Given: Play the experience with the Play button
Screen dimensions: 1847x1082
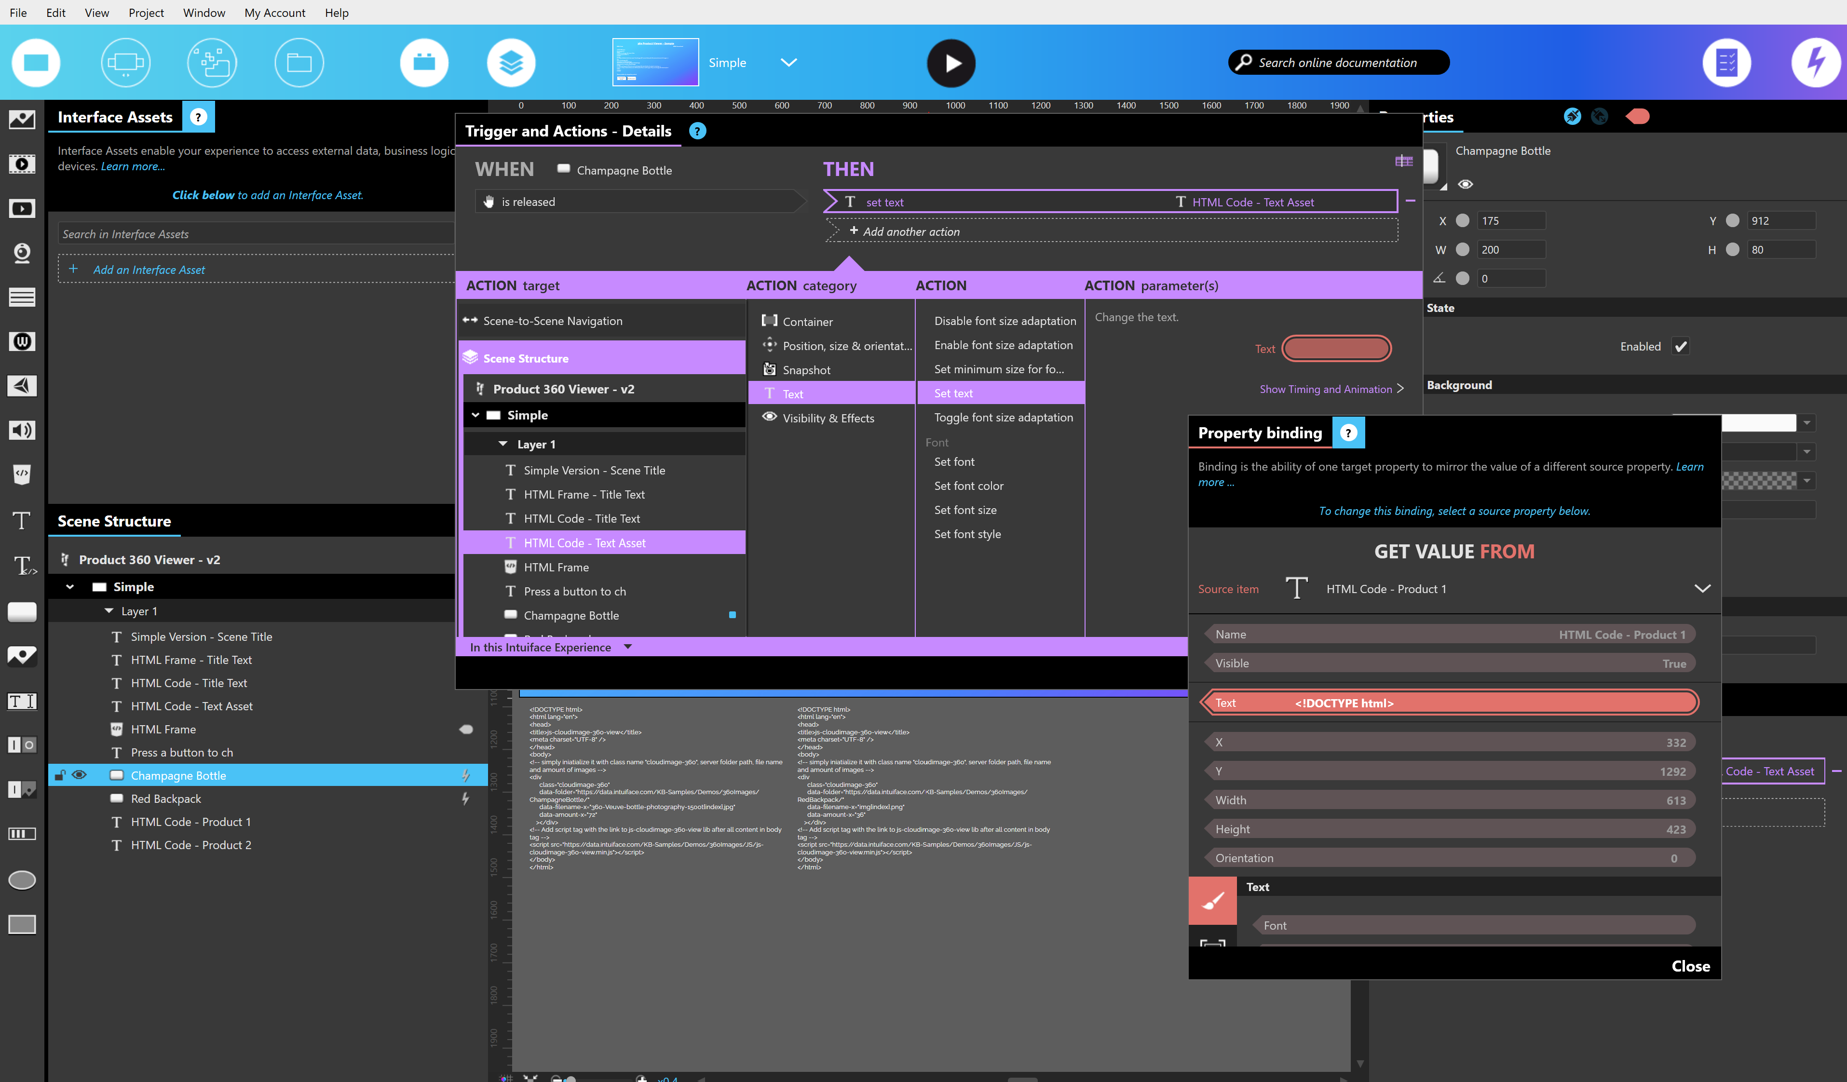Looking at the screenshot, I should (x=951, y=63).
